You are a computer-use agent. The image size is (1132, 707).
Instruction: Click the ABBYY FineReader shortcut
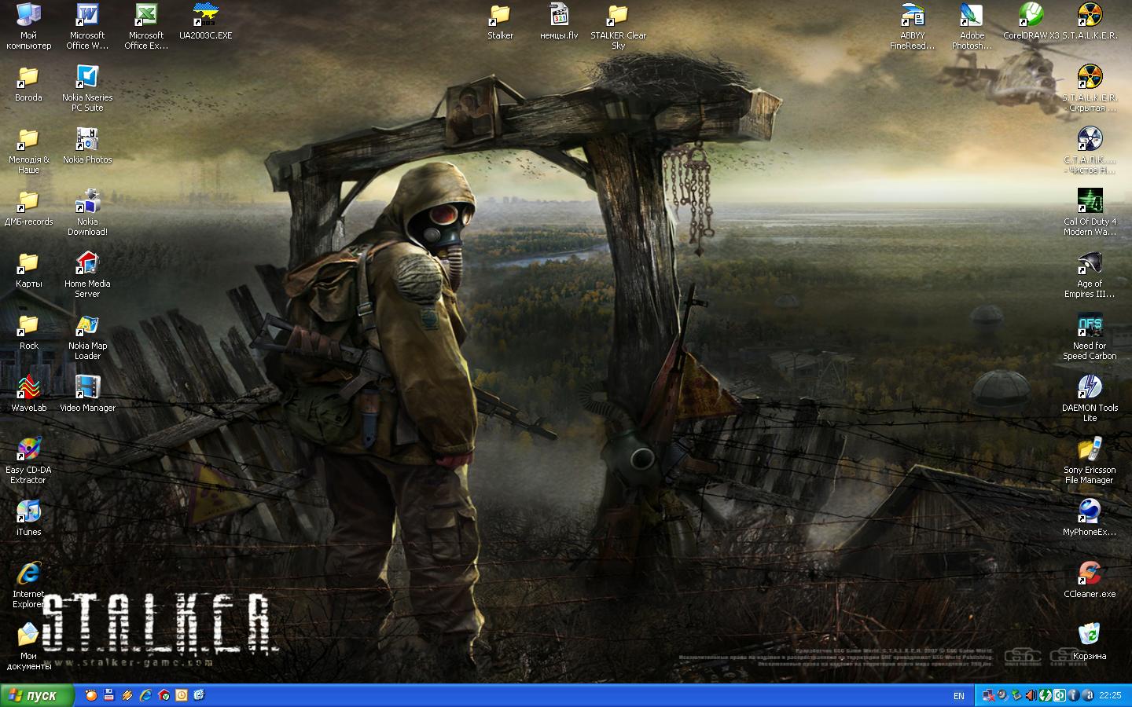point(913,16)
